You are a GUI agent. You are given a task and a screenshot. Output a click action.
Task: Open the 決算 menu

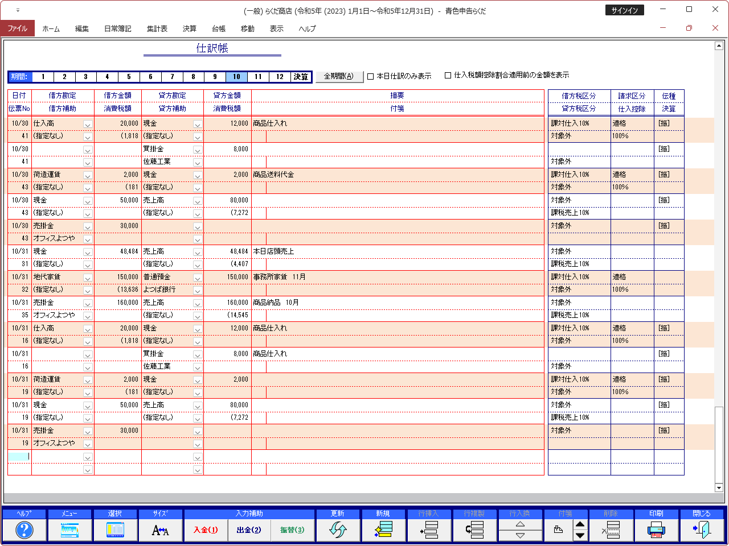[190, 28]
